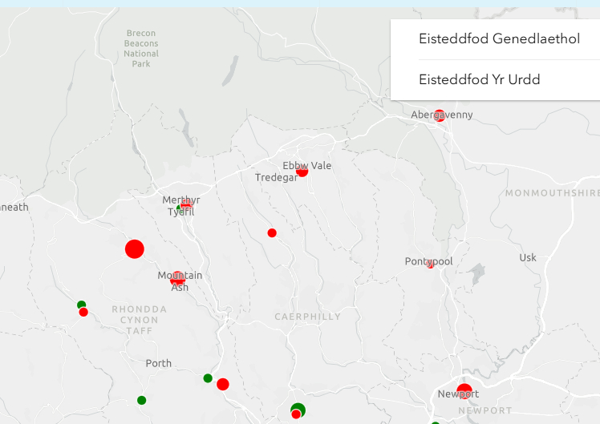Click the large green marker south of Caerphilly
Image resolution: width=600 pixels, height=424 pixels.
tap(298, 410)
